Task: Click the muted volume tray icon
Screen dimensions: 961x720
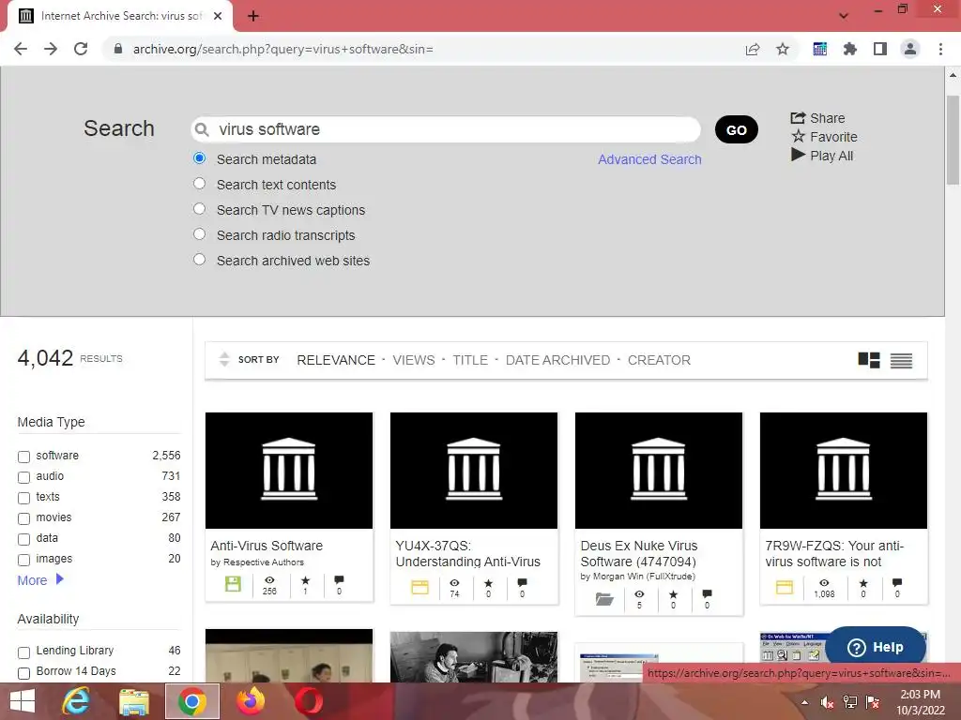Action: coord(827,703)
